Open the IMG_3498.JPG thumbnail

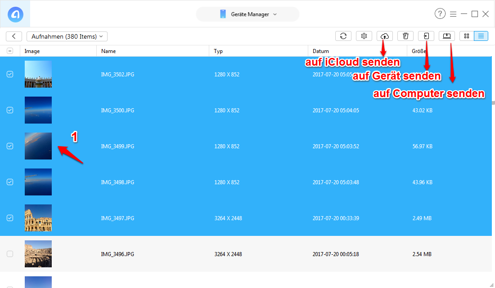(38, 182)
